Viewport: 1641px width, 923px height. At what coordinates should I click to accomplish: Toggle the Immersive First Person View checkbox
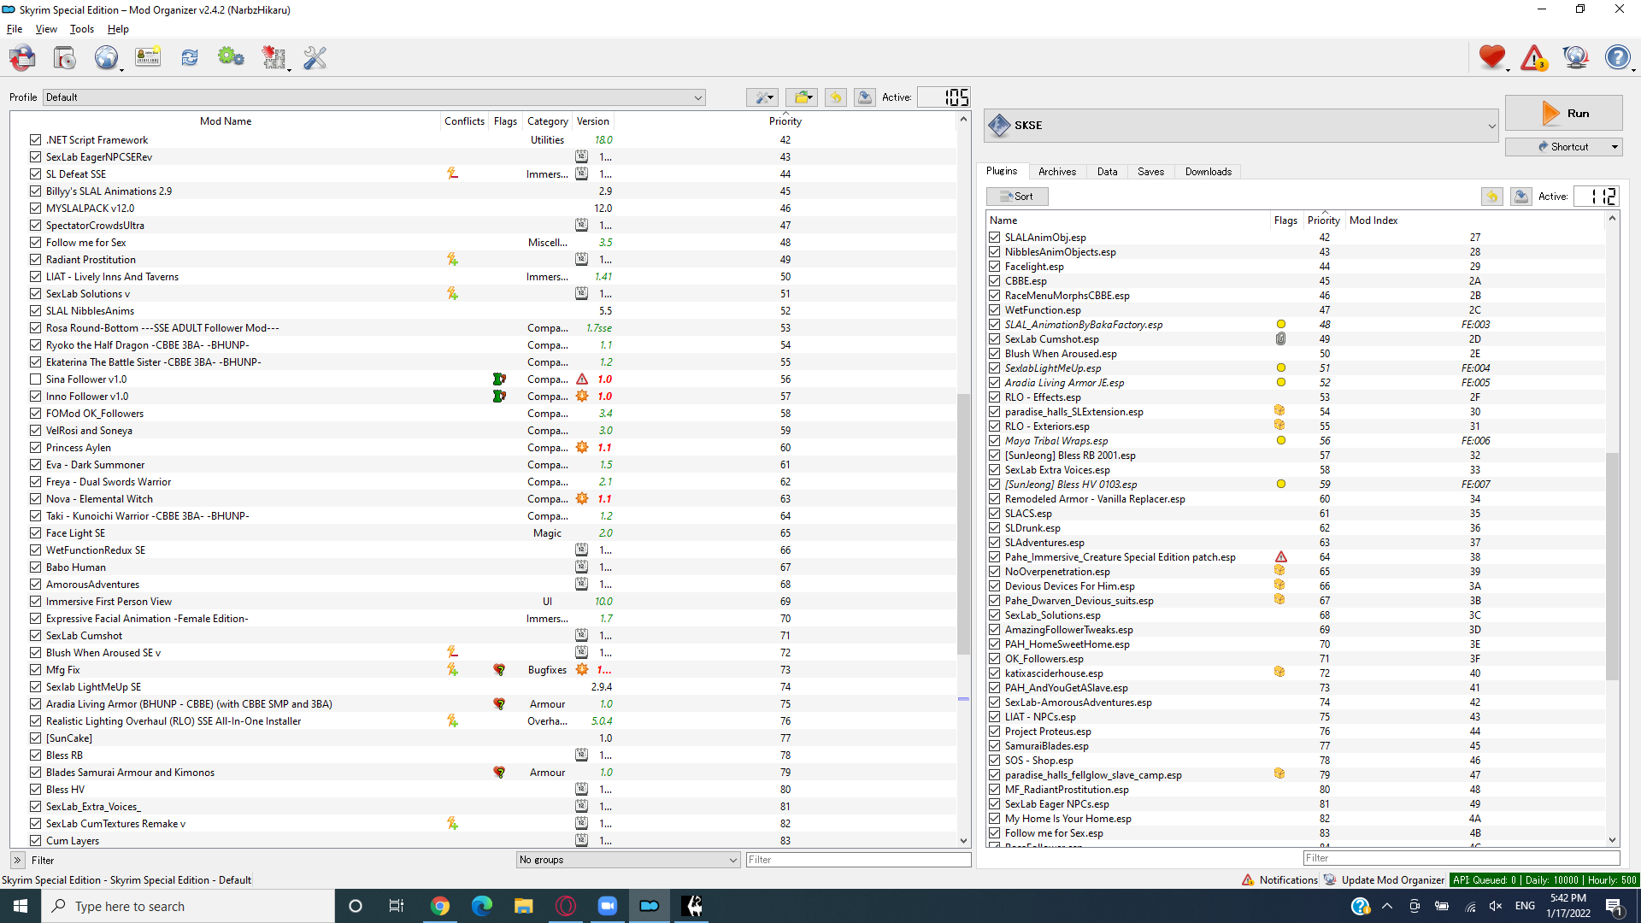pos(35,601)
